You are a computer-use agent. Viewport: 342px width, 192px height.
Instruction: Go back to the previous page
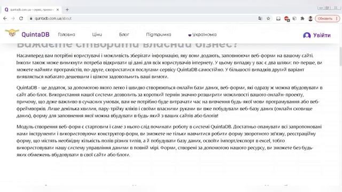coord(5,19)
